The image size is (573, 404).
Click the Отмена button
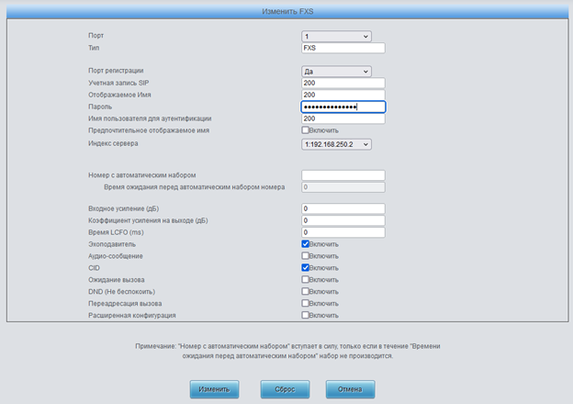[x=350, y=389]
